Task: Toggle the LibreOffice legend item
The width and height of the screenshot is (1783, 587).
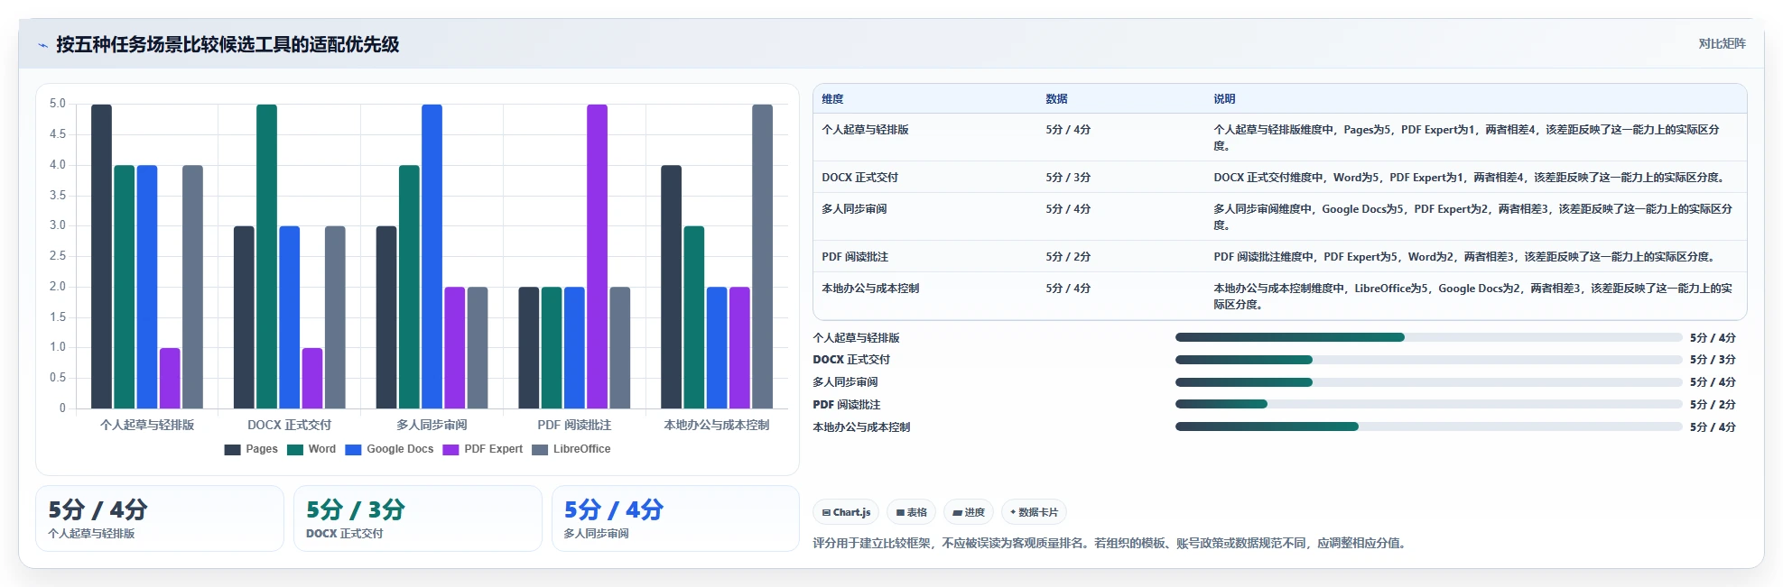Action: tap(571, 449)
